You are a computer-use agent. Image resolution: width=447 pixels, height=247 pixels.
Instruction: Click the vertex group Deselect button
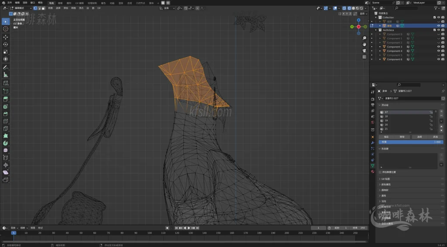[x=435, y=137]
